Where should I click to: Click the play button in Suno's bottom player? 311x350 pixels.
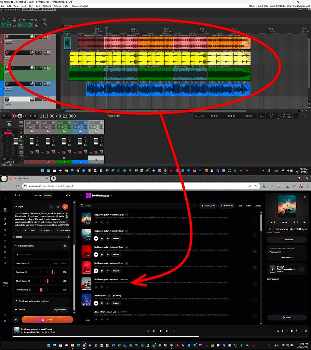[x=161, y=331]
